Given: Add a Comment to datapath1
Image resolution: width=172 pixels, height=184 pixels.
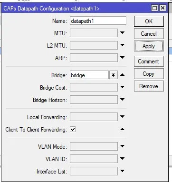Looking at the screenshot, I should click(x=149, y=61).
